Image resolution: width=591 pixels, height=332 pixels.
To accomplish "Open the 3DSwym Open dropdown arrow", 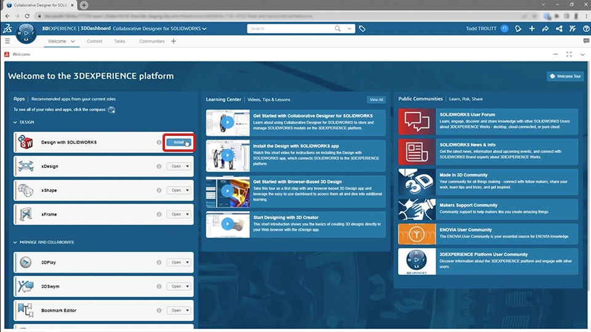I will 187,287.
